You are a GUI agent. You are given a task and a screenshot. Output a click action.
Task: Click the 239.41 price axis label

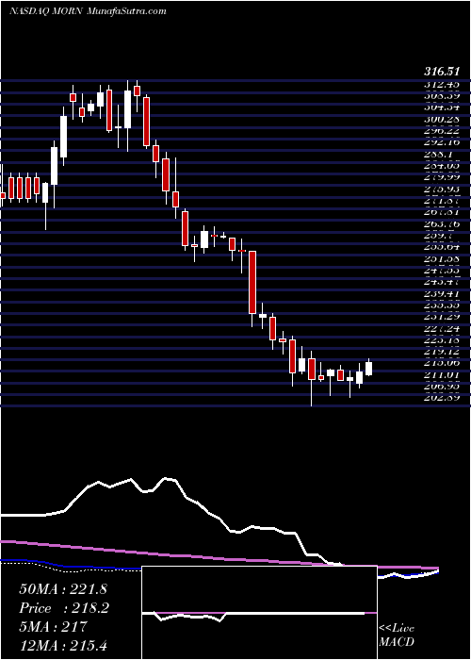point(443,294)
